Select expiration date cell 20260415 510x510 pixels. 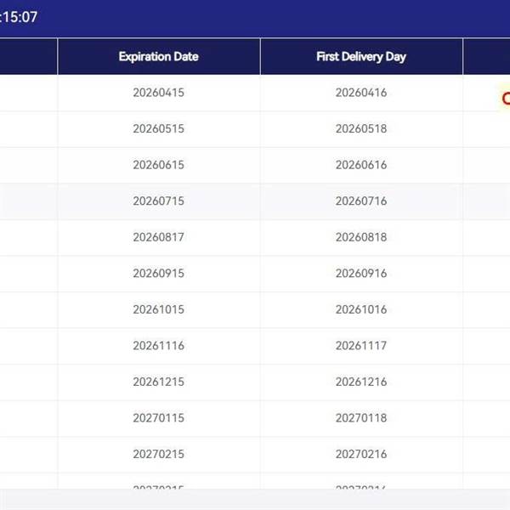(x=158, y=93)
